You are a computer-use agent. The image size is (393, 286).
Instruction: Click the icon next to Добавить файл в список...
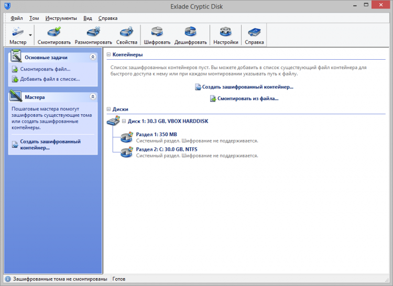tap(15, 79)
